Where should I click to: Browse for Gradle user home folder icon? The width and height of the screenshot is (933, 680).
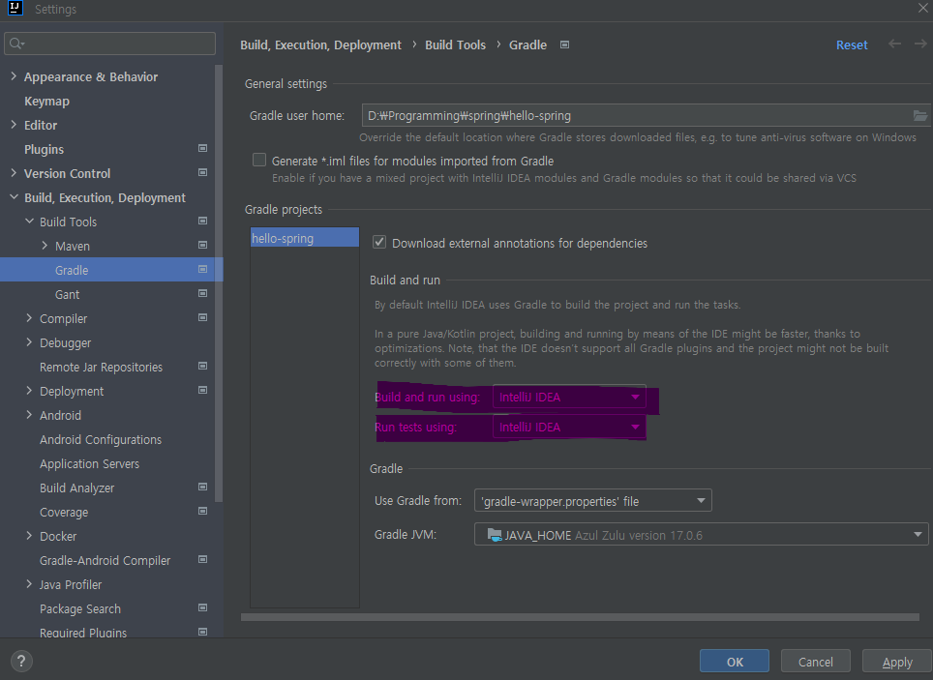tap(919, 115)
